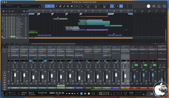Mute the C Lead 1 mixer channel
The height and width of the screenshot is (98, 169).
[x=13, y=65]
